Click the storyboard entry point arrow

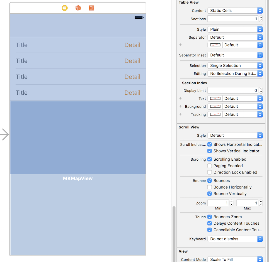[x=4, y=134]
